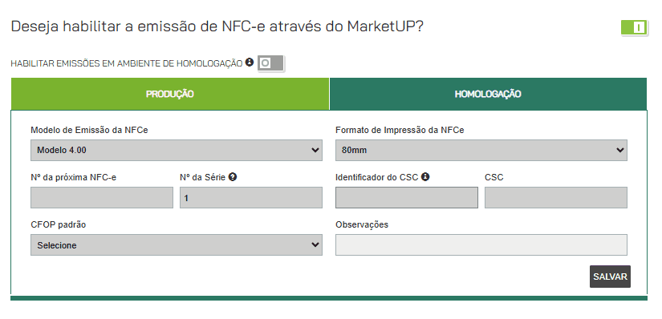Enable emissions in homologação environment toggle
Screen dimensions: 662x319
coord(271,63)
